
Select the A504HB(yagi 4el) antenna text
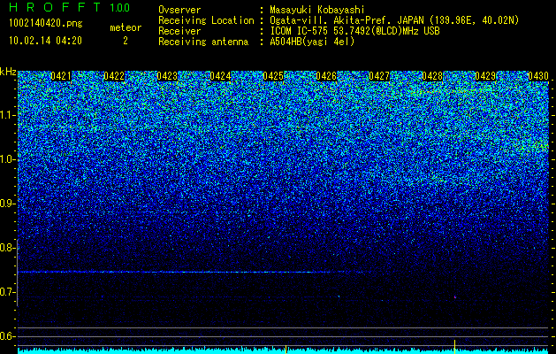[x=312, y=42]
